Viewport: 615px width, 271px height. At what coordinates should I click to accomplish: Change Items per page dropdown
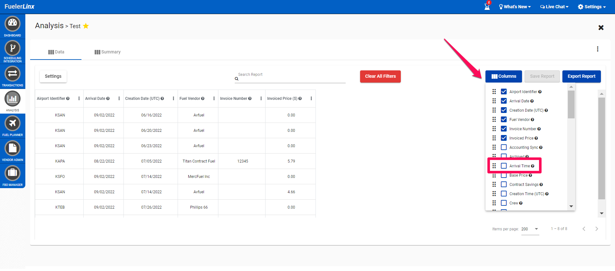[530, 229]
